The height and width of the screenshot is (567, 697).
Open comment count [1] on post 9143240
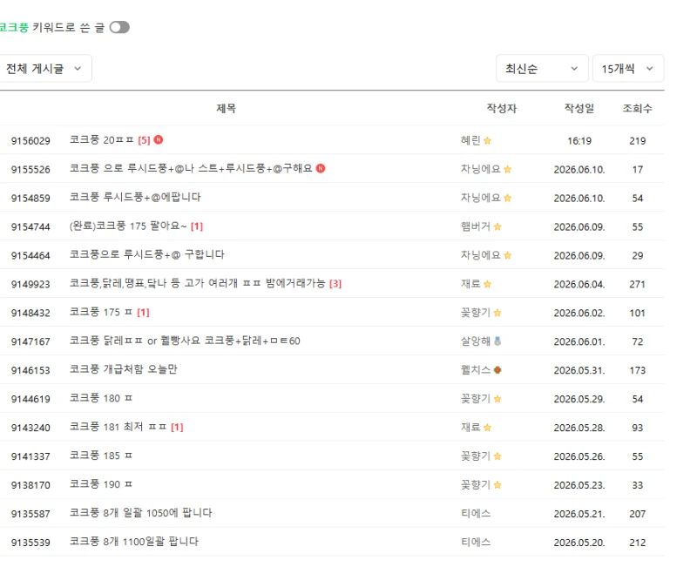pyautogui.click(x=177, y=427)
